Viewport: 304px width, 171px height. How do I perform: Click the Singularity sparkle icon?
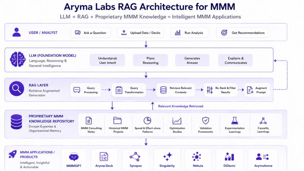pyautogui.click(x=168, y=156)
